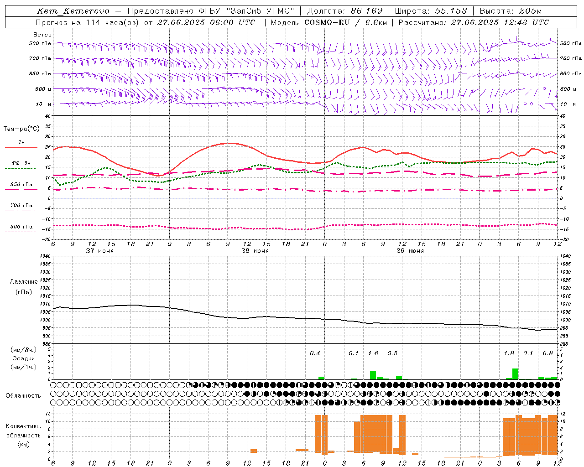Click the 0.4 precipitation value
This screenshot has width=584, height=467.
pos(315,353)
